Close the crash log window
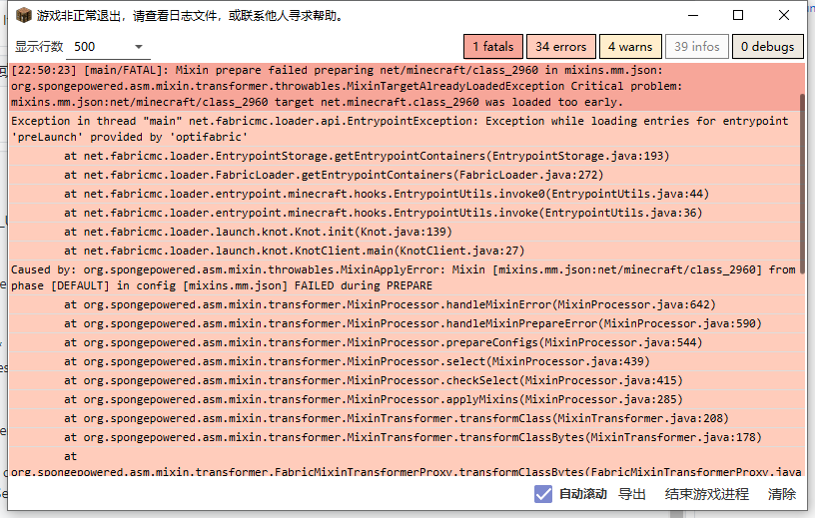The width and height of the screenshot is (815, 518). coord(784,16)
